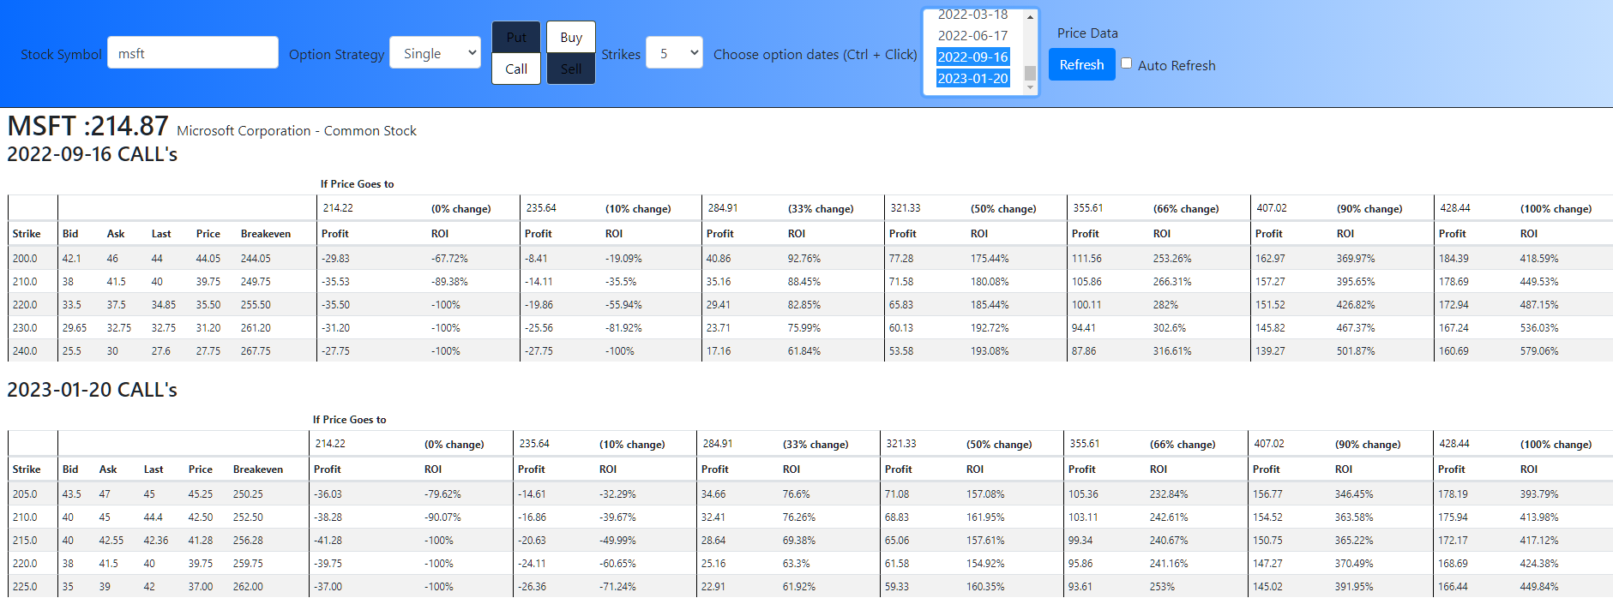Click last price 42.36
This screenshot has width=1613, height=616.
point(156,540)
